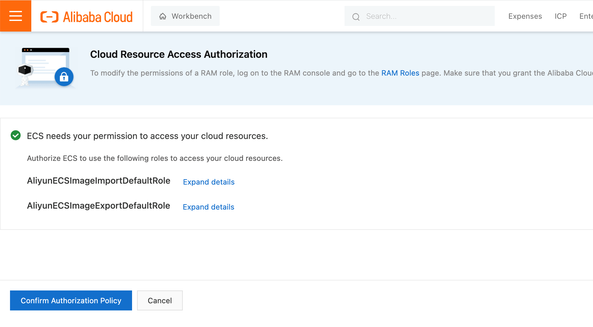Open the orange hamburger navigation menu
This screenshot has height=327, width=593.
click(16, 16)
